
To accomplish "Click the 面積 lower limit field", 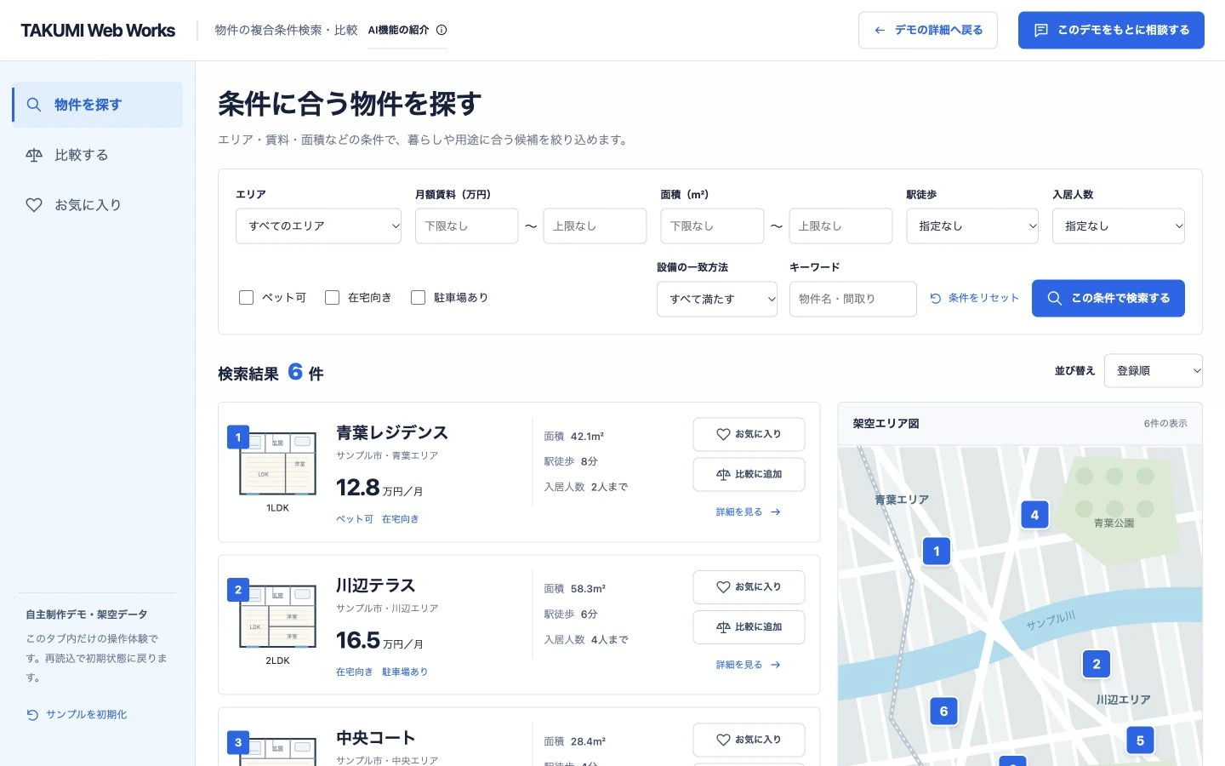I will [712, 226].
